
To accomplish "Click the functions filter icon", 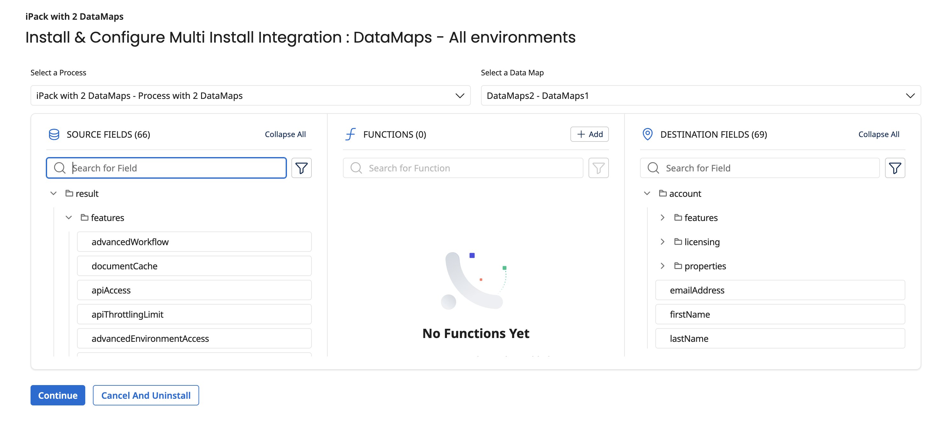I will click(x=598, y=168).
